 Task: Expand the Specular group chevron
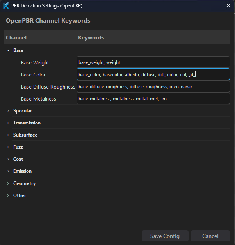(x=8, y=111)
